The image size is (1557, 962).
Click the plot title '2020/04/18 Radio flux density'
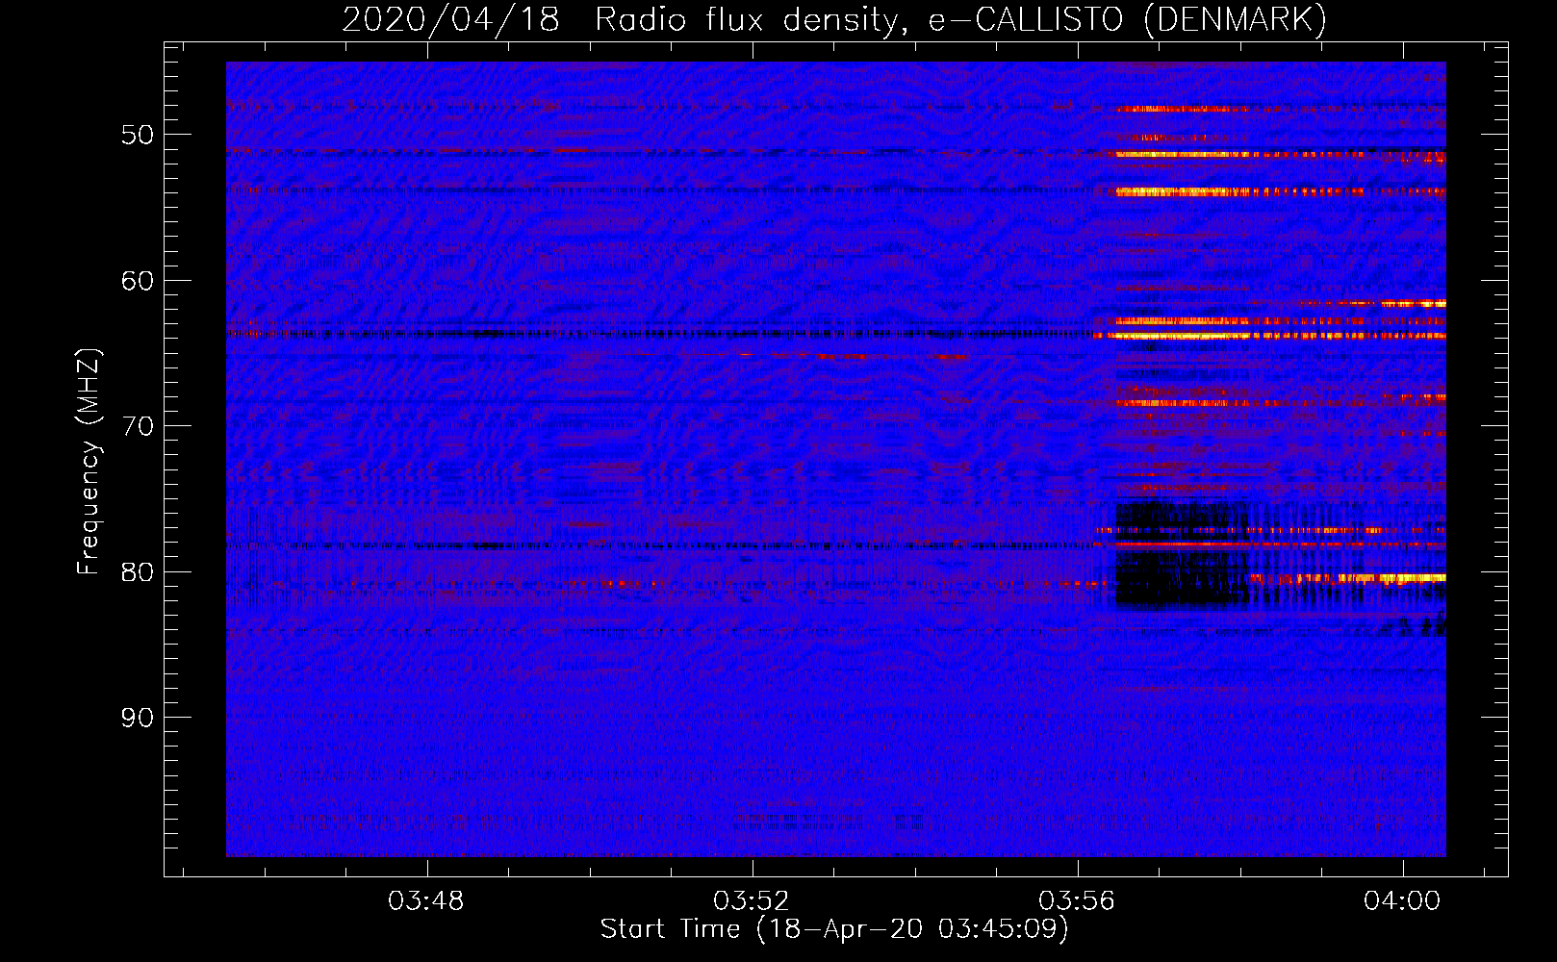[834, 19]
